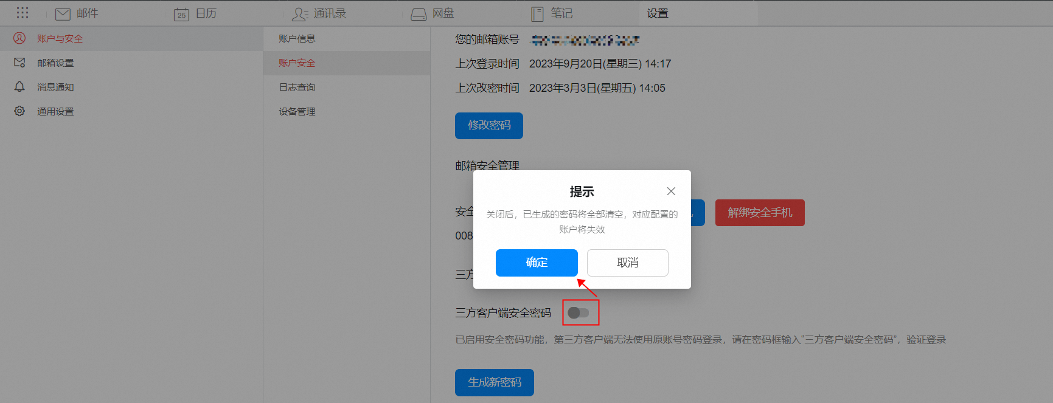Close the 提示 dialog with X
This screenshot has height=403, width=1053.
(x=671, y=191)
